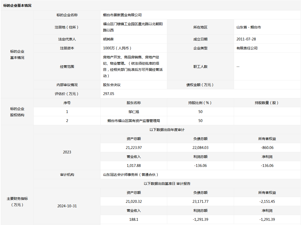Click shareholder name 邹仁旭
This screenshot has width=302, height=225.
click(134, 112)
